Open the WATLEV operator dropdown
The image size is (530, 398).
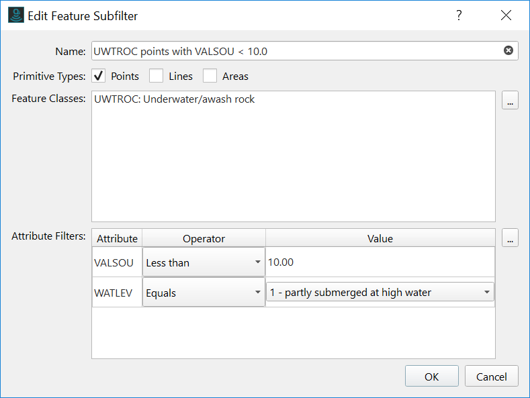pos(204,292)
